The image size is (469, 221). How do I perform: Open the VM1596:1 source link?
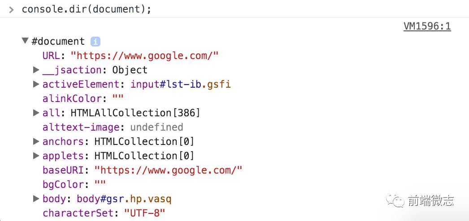tap(427, 26)
